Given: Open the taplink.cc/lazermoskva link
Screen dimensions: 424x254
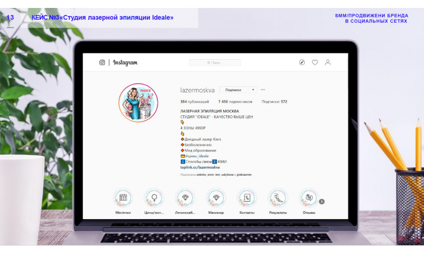Looking at the screenshot, I should (200, 167).
